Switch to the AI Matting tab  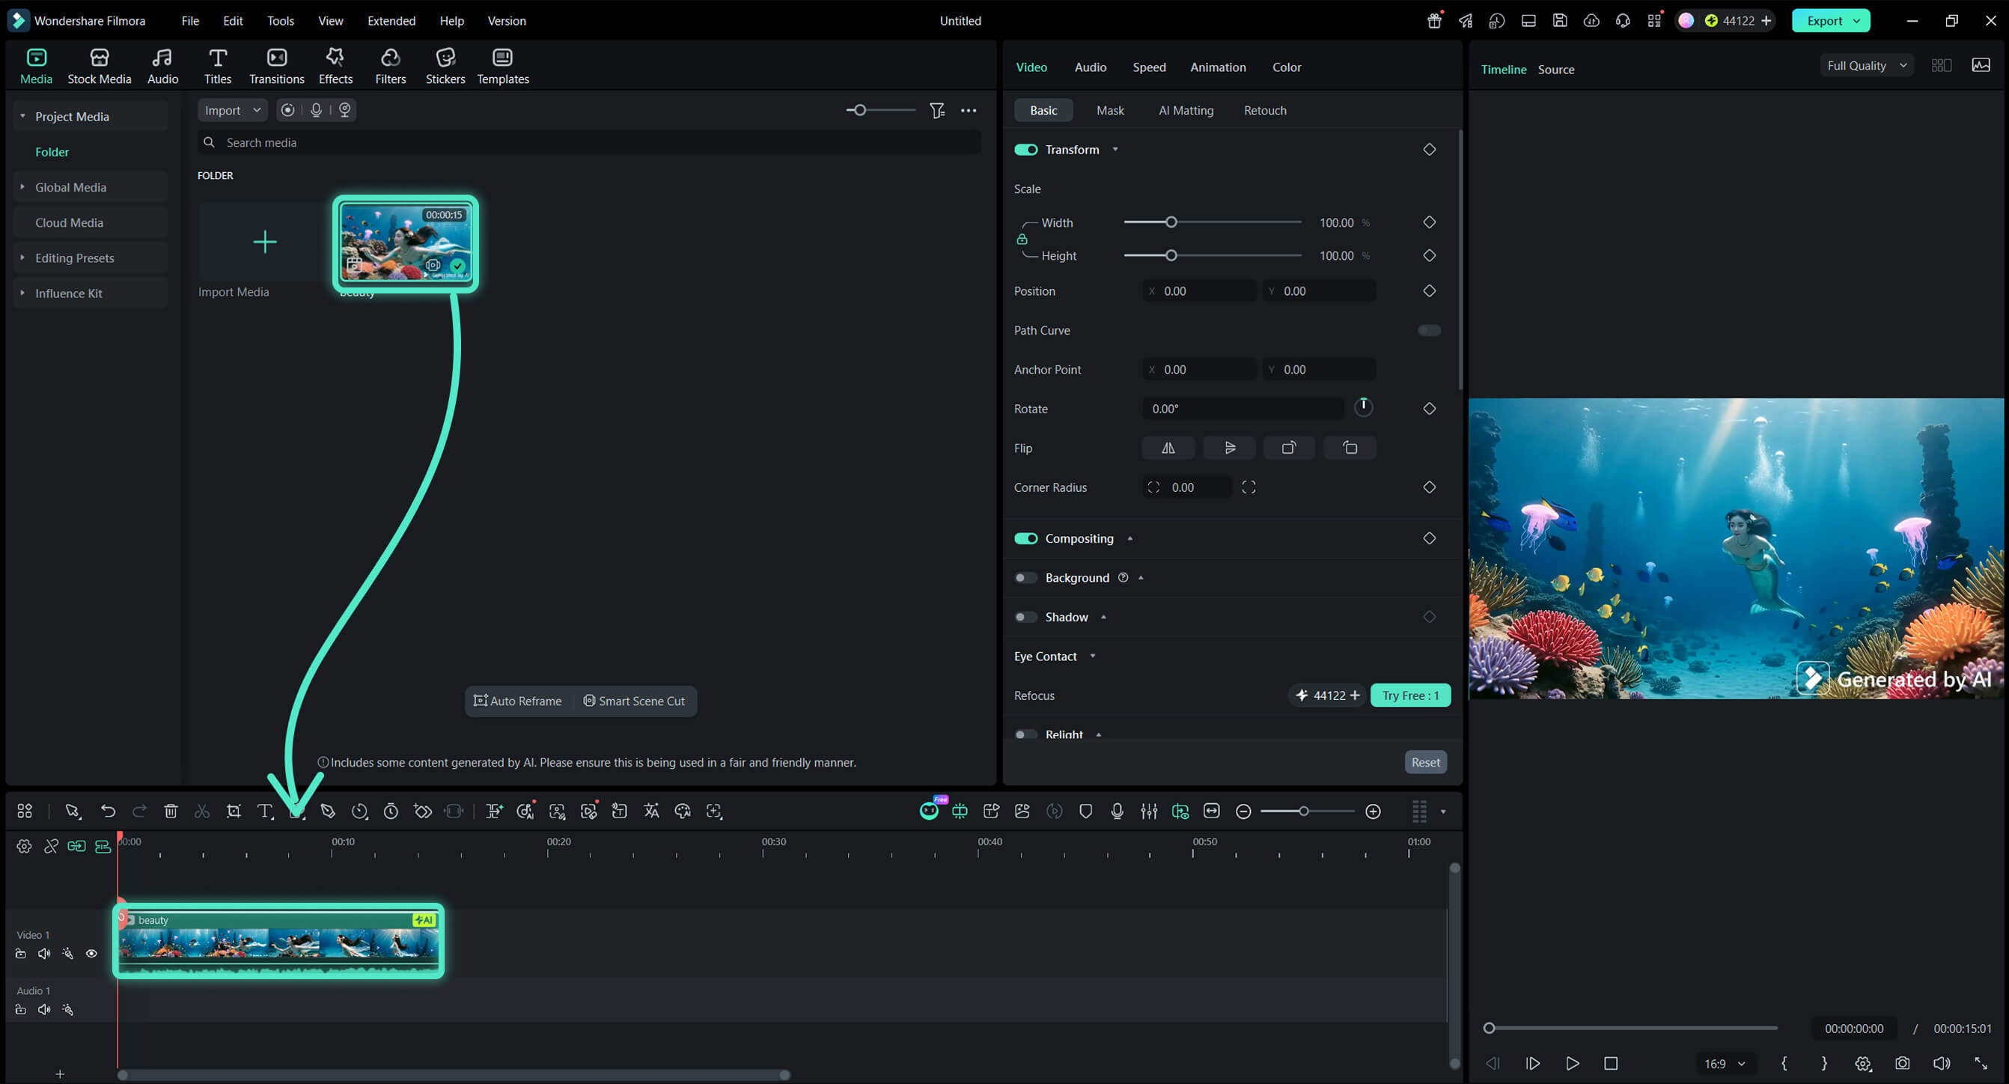[1186, 111]
